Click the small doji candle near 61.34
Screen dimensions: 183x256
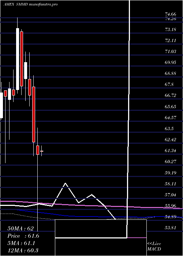click(42, 151)
